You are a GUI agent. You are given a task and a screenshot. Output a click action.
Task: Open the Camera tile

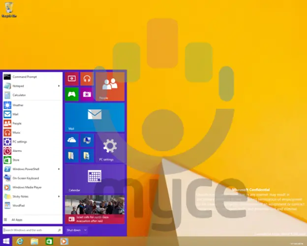pos(87,94)
